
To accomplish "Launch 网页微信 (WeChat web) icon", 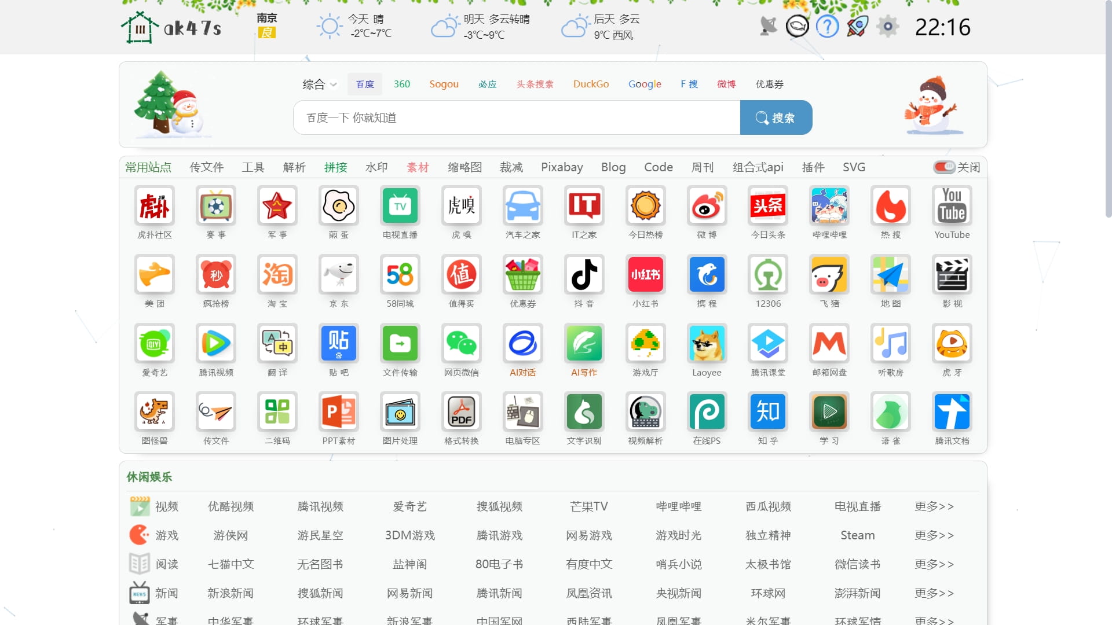I will 462,343.
